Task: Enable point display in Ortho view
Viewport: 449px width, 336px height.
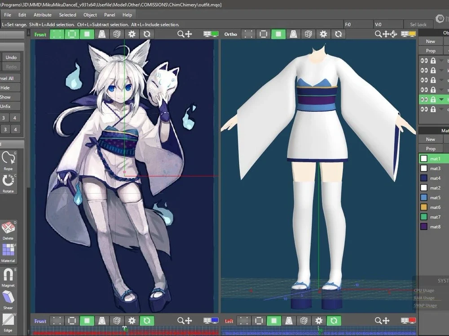Action: pyautogui.click(x=249, y=34)
